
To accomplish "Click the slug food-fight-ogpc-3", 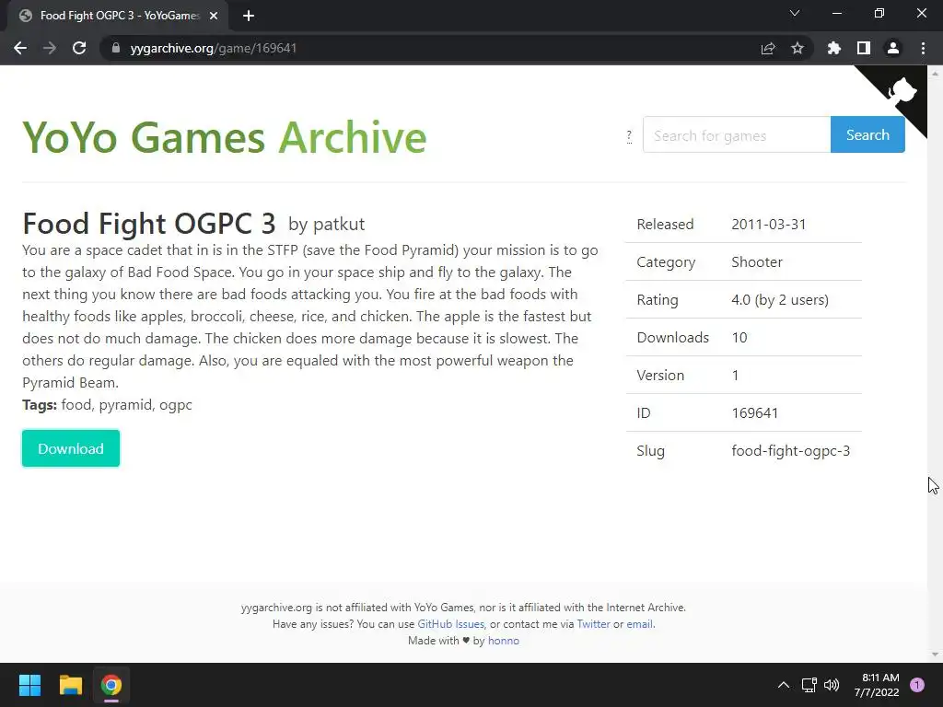I will (791, 451).
